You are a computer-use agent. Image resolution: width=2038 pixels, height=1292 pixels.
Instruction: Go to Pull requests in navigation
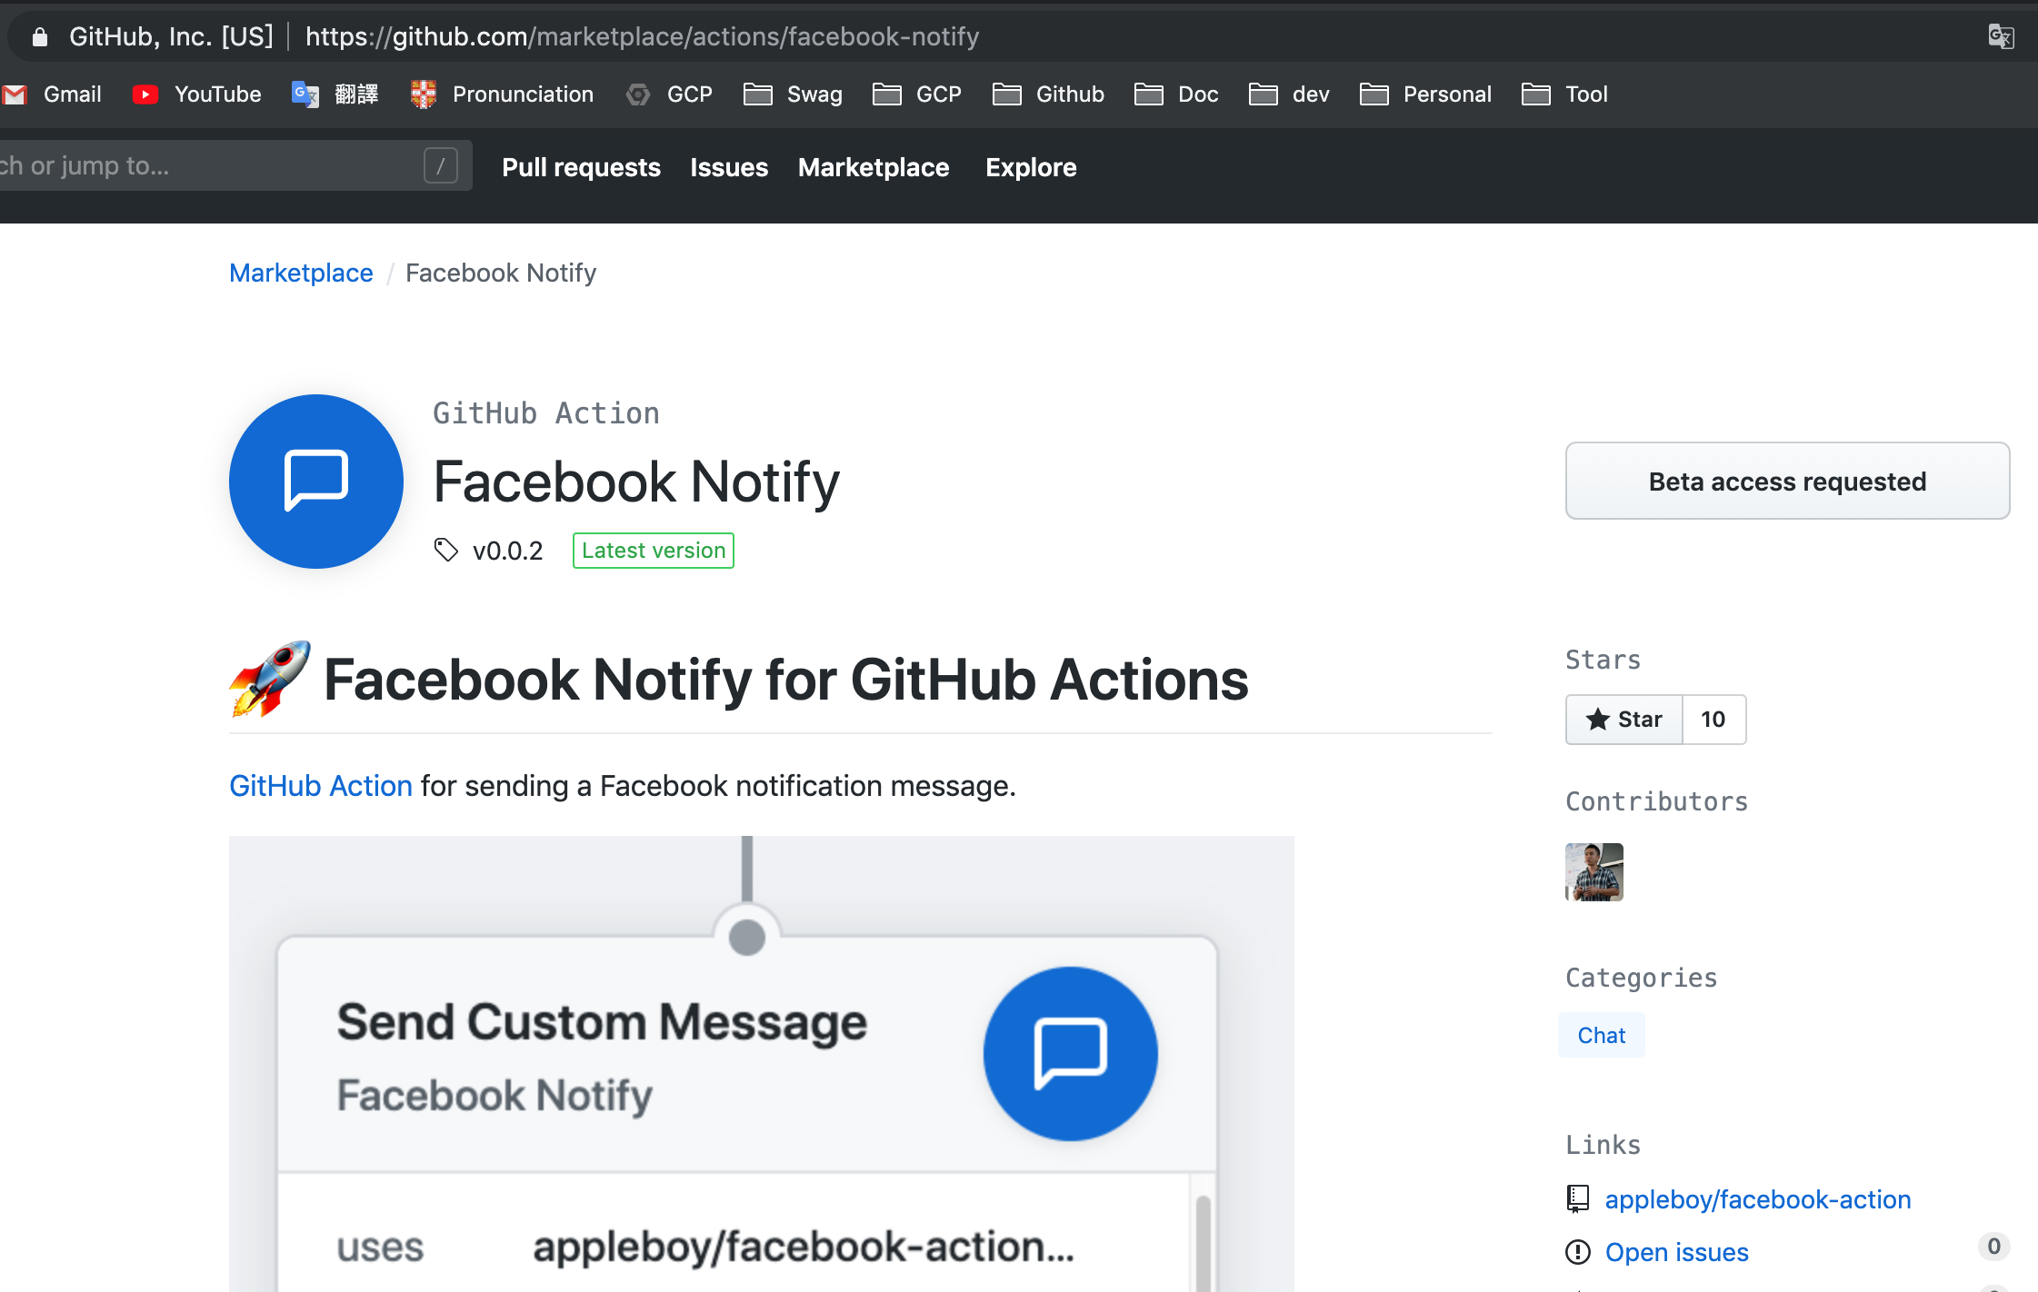coord(581,167)
